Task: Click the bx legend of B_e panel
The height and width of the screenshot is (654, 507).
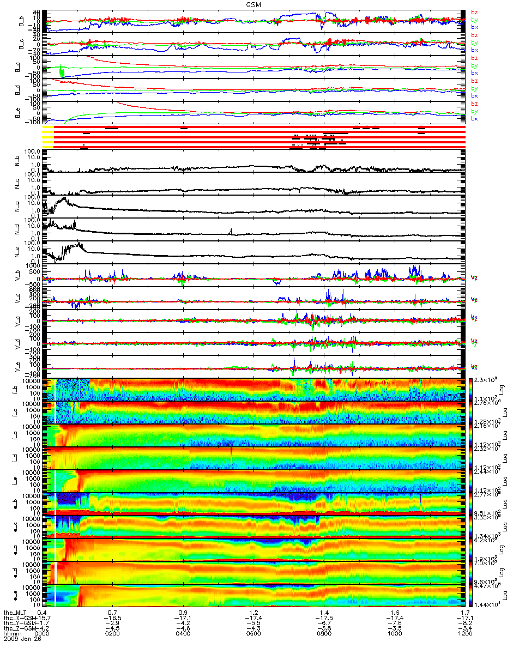Action: tap(474, 118)
